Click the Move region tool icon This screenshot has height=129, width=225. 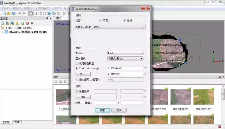(49, 13)
